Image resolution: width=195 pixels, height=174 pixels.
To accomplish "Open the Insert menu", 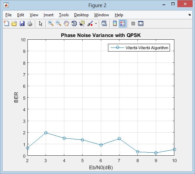I will pyautogui.click(x=48, y=15).
